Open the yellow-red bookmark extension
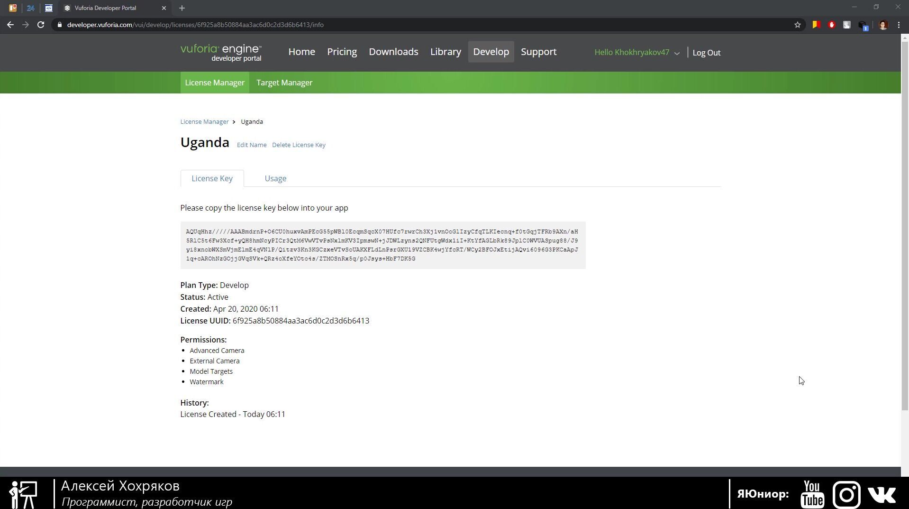Viewport: 909px width, 509px height. coord(816,25)
